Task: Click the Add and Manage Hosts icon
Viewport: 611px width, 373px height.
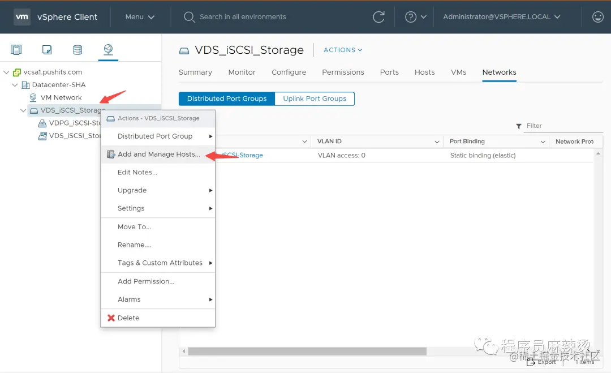Action: tap(111, 155)
